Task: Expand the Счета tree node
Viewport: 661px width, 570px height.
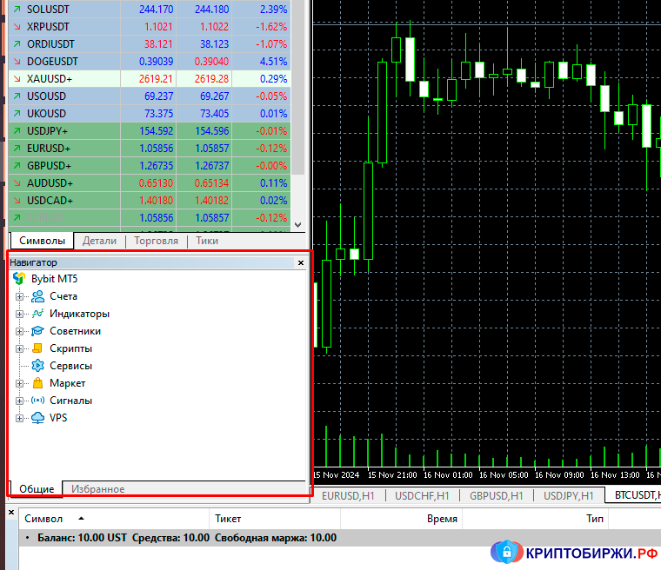Action: tap(19, 296)
